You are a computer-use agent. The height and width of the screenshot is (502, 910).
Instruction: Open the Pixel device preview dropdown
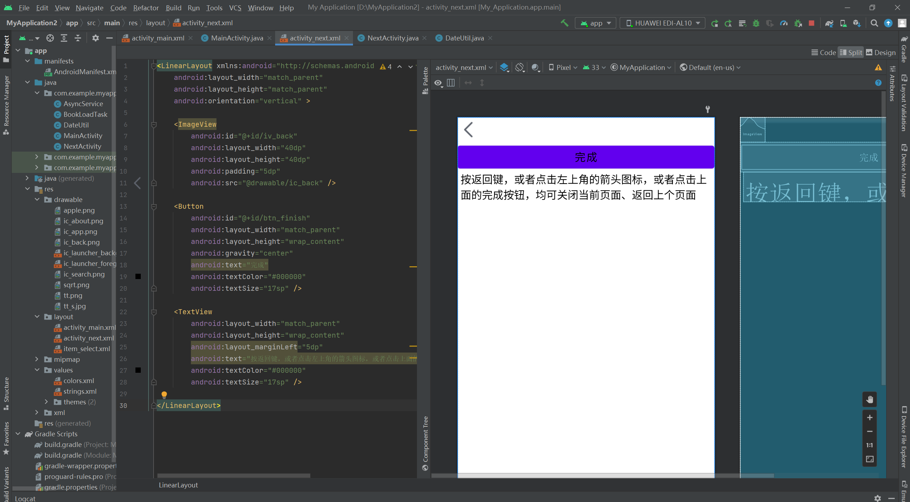tap(563, 67)
